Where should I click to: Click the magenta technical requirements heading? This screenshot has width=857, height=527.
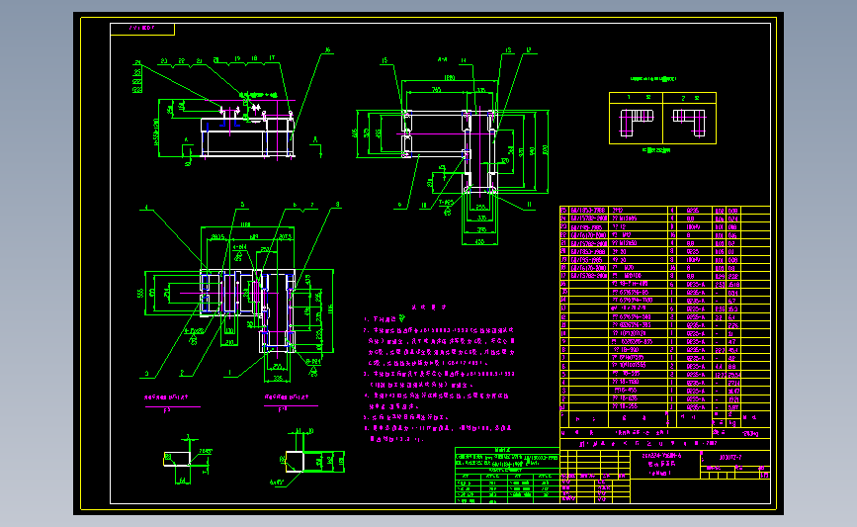tap(430, 307)
